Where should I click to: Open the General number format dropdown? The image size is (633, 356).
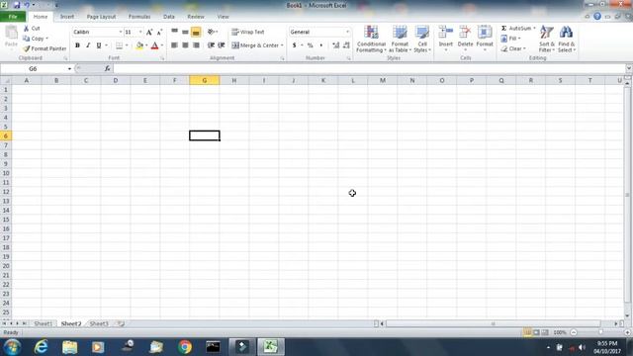[347, 32]
